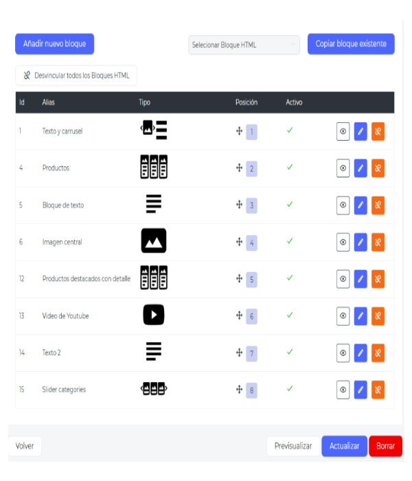Click the Activo column header

pos(294,102)
